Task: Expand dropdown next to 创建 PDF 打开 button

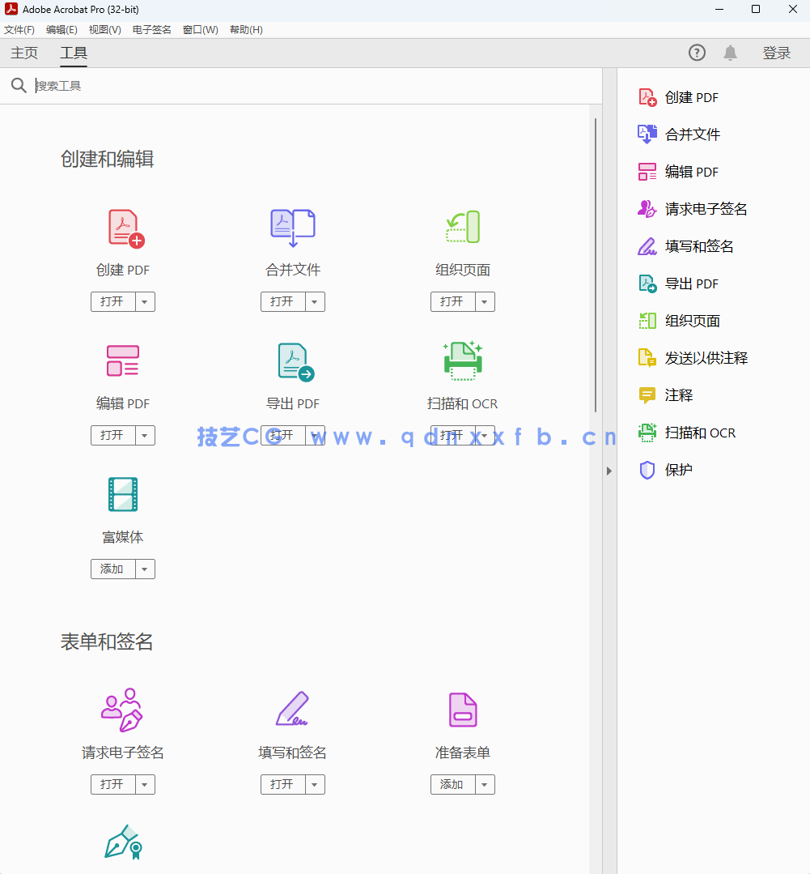Action: click(145, 301)
